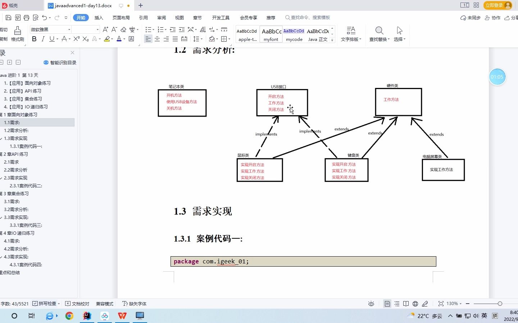Open the 插入 ribbon tab
This screenshot has height=323, width=518.
99,18
